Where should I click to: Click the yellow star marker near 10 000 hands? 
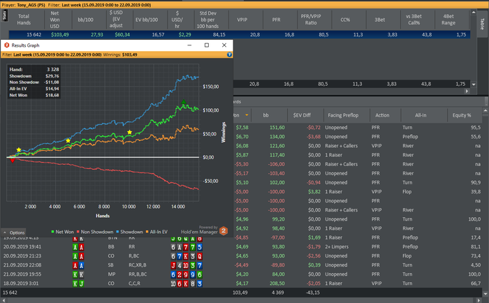[x=129, y=132]
